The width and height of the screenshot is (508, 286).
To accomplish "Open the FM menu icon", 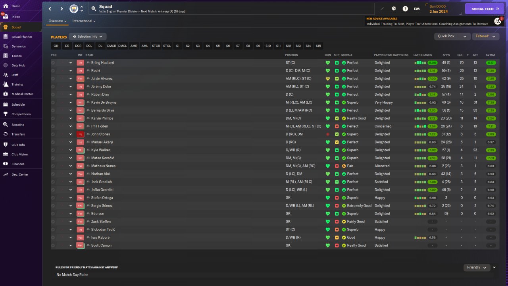I will pos(417,9).
